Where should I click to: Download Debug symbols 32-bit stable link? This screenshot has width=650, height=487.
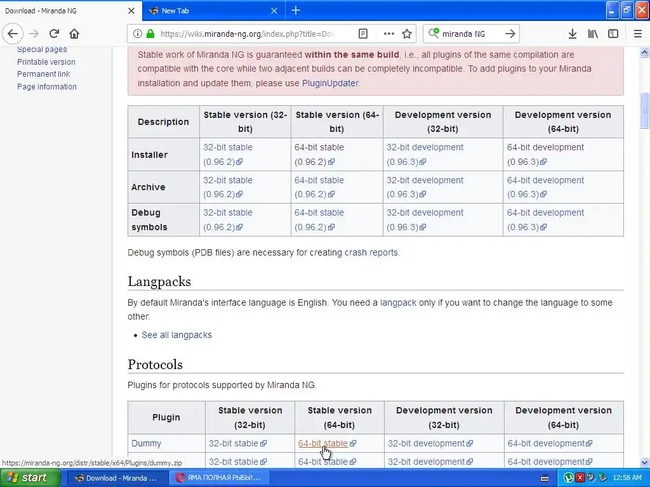pyautogui.click(x=228, y=220)
